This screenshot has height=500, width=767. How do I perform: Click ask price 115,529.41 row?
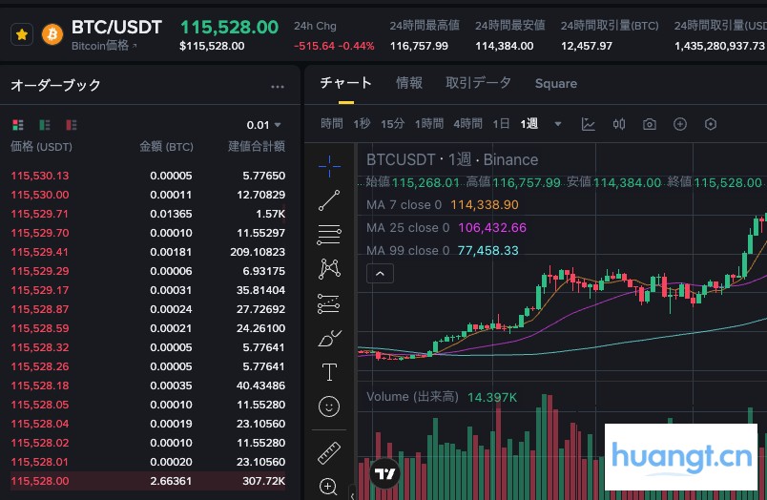[148, 252]
